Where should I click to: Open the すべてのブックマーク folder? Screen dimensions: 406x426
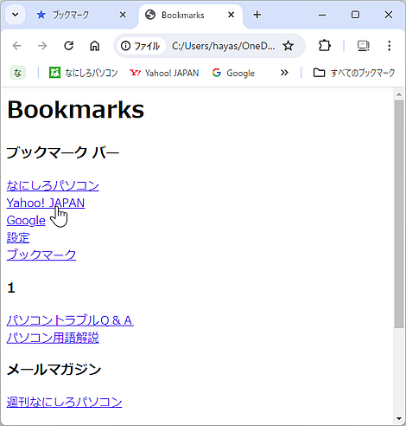(x=354, y=73)
